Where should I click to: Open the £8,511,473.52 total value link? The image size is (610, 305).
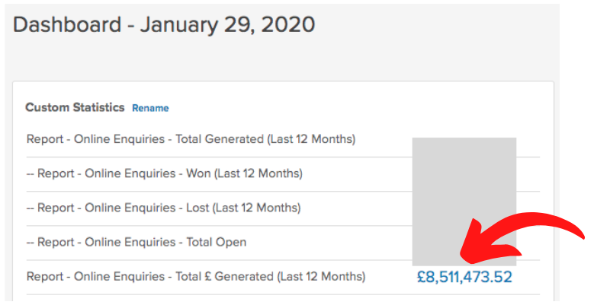click(x=464, y=276)
